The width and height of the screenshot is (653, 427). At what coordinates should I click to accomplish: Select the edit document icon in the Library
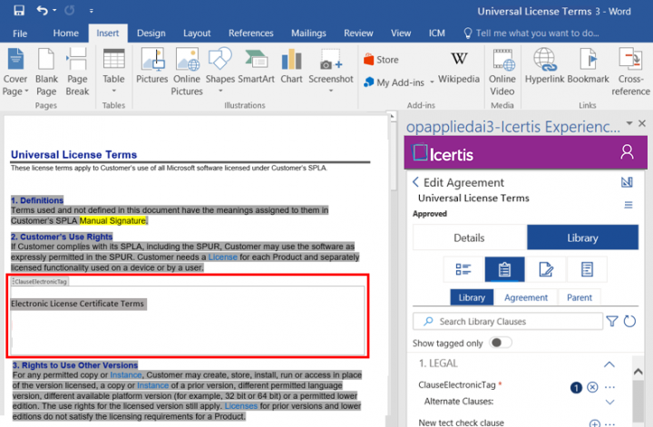[546, 269]
